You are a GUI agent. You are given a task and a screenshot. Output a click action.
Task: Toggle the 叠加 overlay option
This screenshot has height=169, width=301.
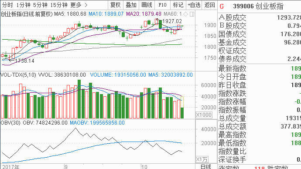point(131,5)
